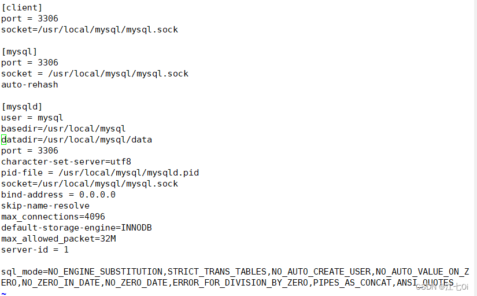Place cursor on the skip-name-resolve line

[46, 206]
